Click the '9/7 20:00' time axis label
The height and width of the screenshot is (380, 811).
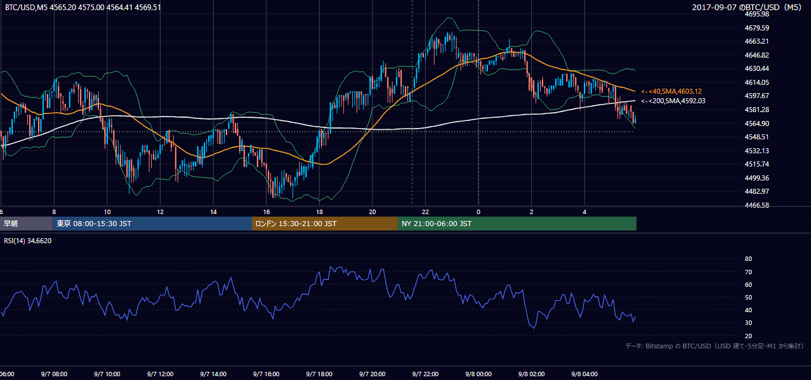pyautogui.click(x=373, y=374)
